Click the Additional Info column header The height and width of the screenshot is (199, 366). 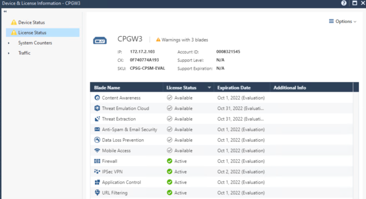coord(290,88)
